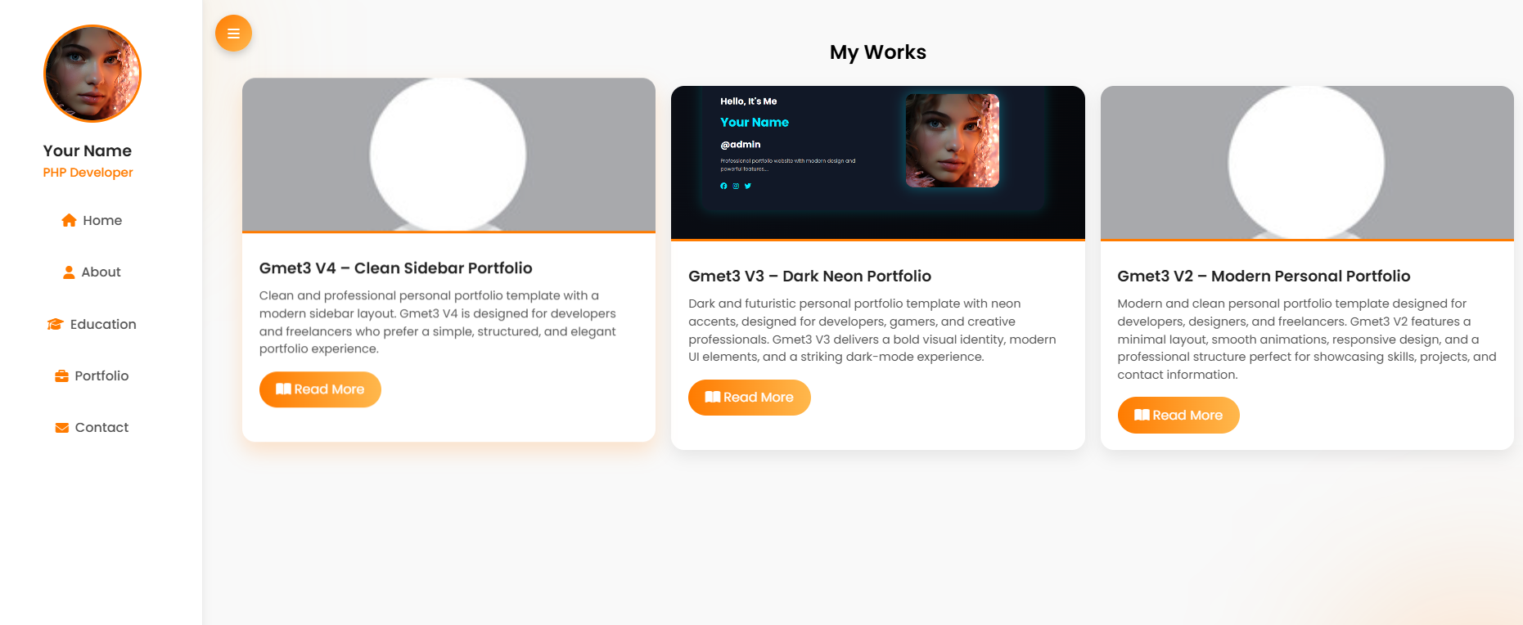Viewport: 1523px width, 625px height.
Task: Click the briefcase icon beside Portfolio
Action: coord(61,376)
